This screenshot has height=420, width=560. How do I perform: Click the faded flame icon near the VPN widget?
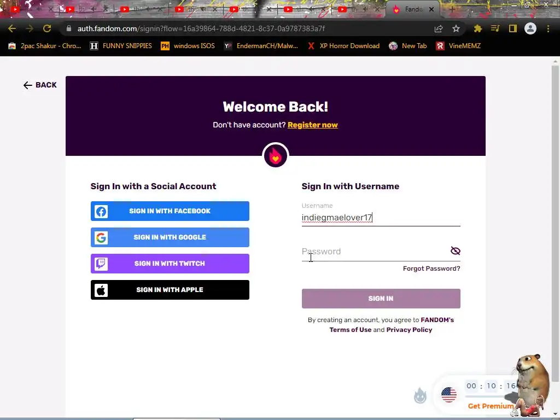click(420, 396)
